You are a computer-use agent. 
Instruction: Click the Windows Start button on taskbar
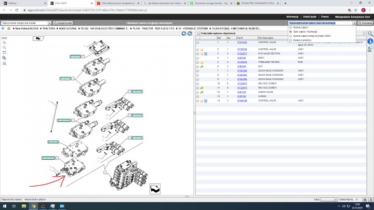point(4,206)
